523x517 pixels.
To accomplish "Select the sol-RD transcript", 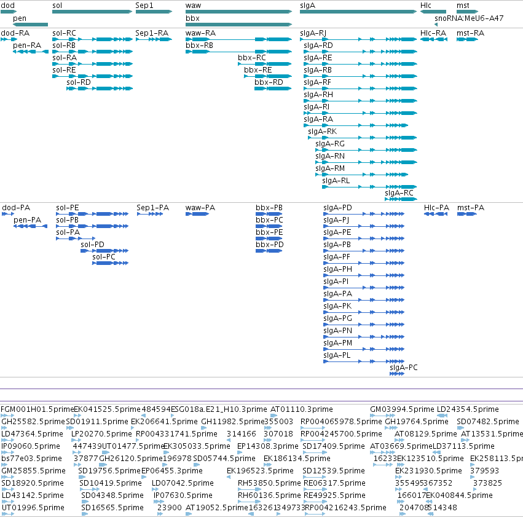I will point(100,89).
